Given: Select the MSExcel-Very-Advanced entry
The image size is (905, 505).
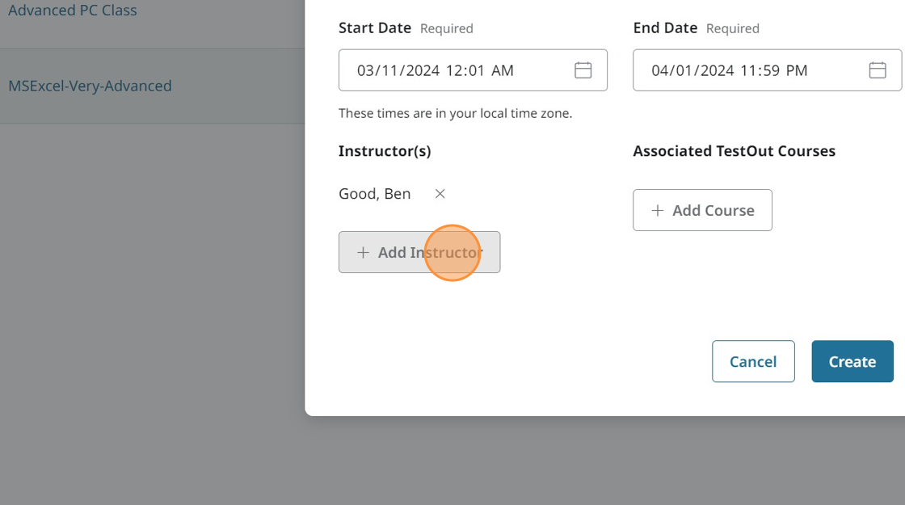Looking at the screenshot, I should click(x=90, y=86).
